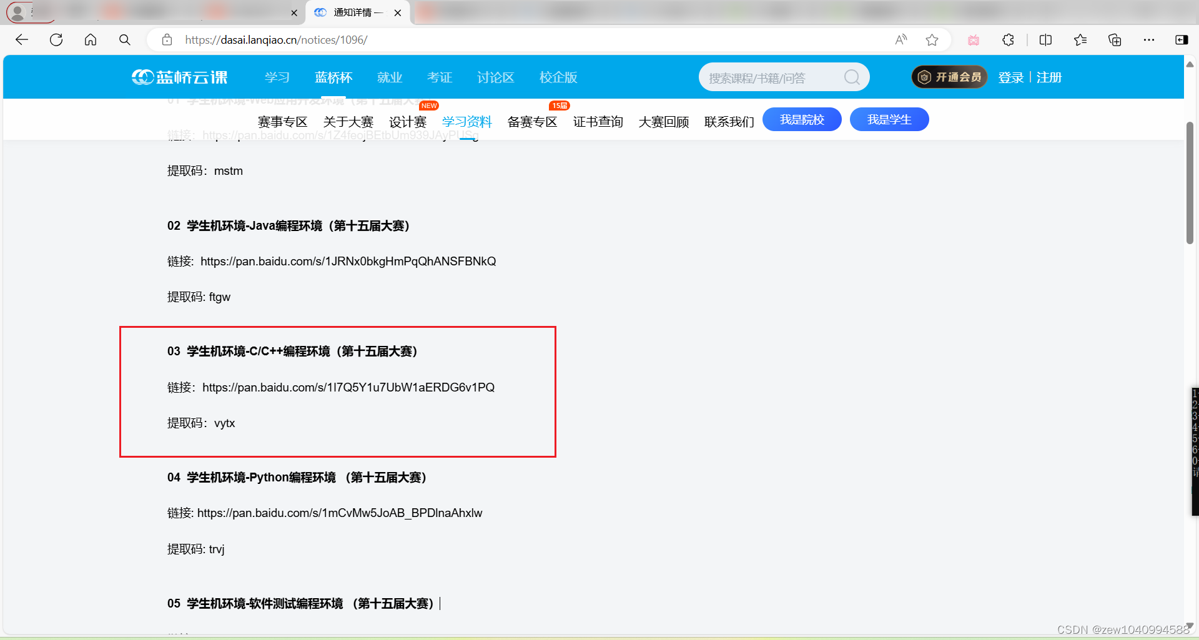The height and width of the screenshot is (640, 1199).
Task: Open the browser profile avatar
Action: (18, 12)
